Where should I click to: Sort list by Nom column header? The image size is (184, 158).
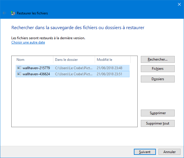pyautogui.click(x=34, y=60)
